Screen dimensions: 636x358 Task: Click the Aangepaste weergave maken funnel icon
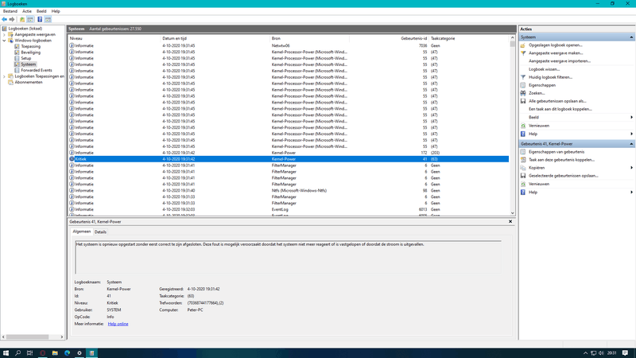[x=523, y=53]
